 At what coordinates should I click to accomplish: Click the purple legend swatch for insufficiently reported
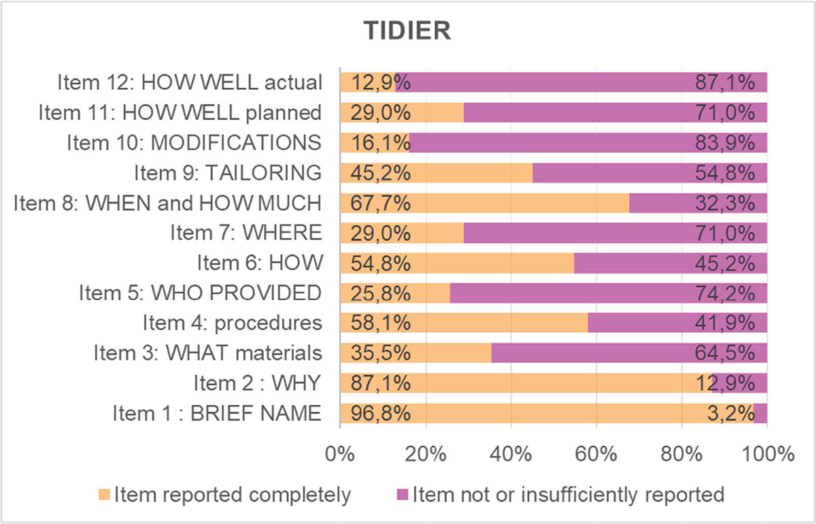click(401, 494)
